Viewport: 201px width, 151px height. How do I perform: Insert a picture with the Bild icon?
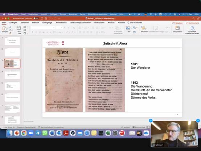128,28
